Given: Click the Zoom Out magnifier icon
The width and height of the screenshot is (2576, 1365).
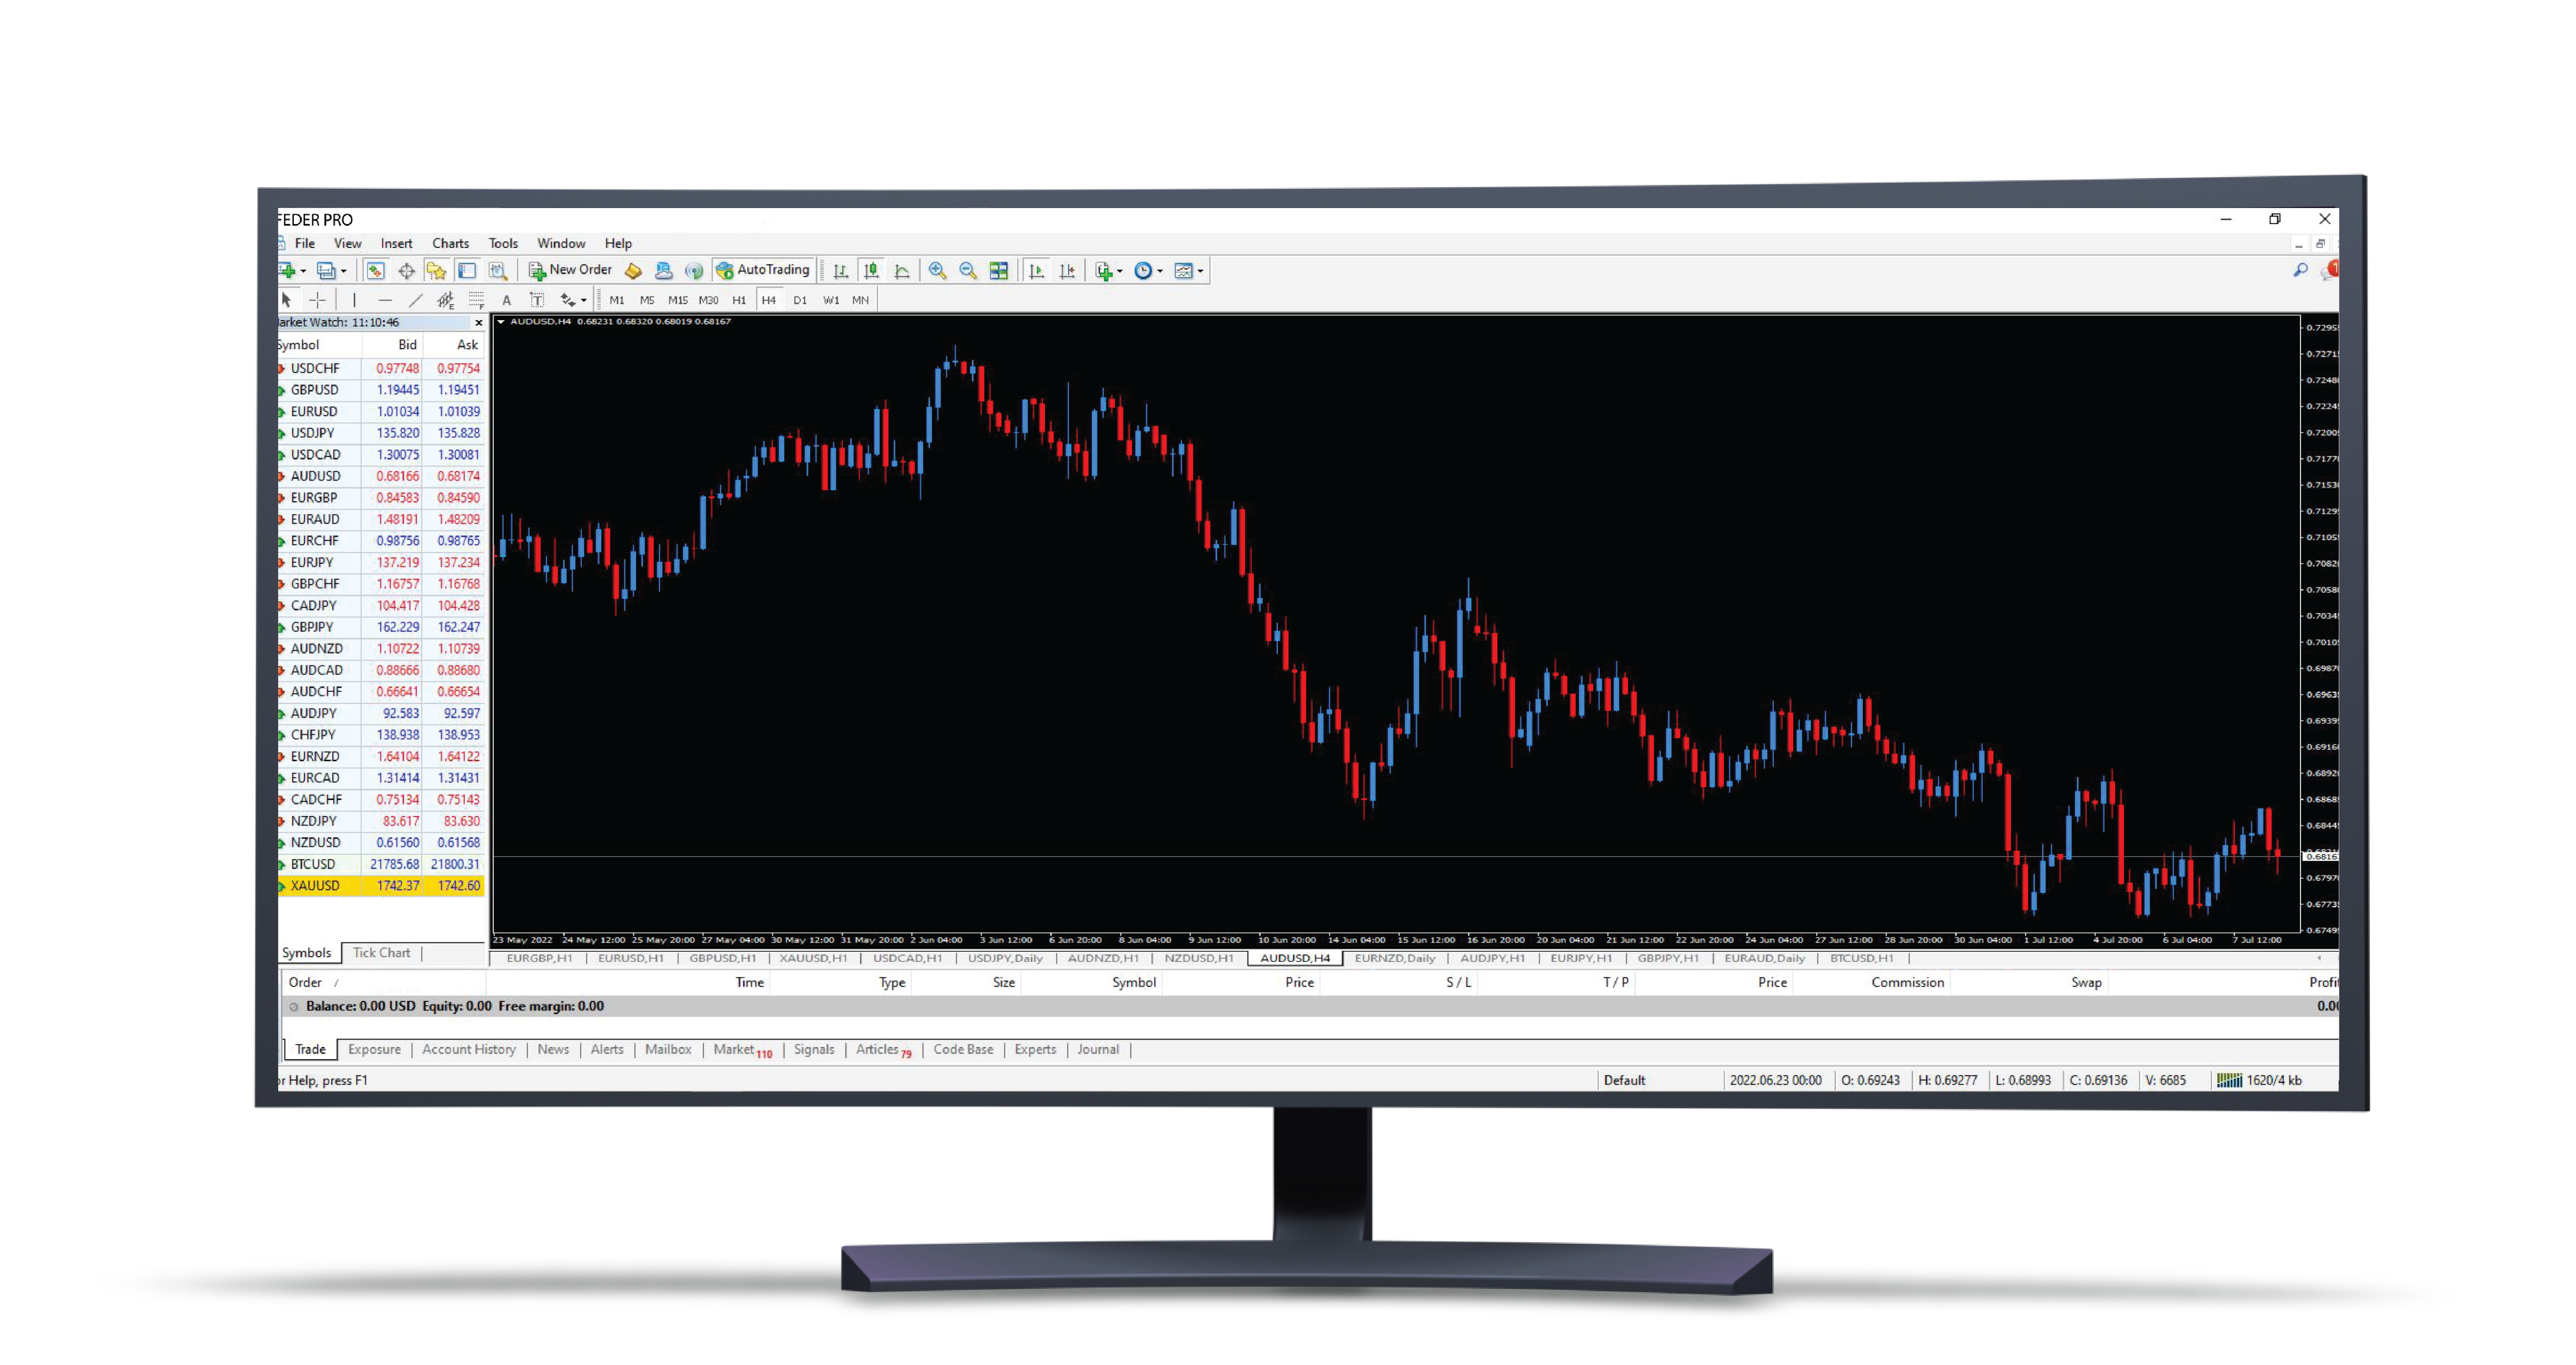Looking at the screenshot, I should [x=967, y=271].
